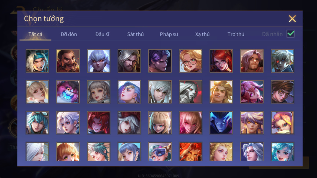This screenshot has width=317, height=178.
Task: Select the Tất cả tab
Action: click(x=35, y=34)
